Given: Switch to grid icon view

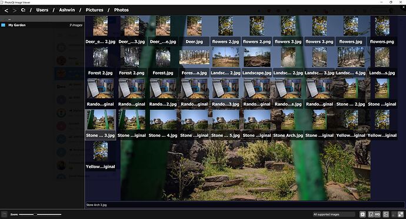Looking at the screenshot, I should tap(401, 214).
